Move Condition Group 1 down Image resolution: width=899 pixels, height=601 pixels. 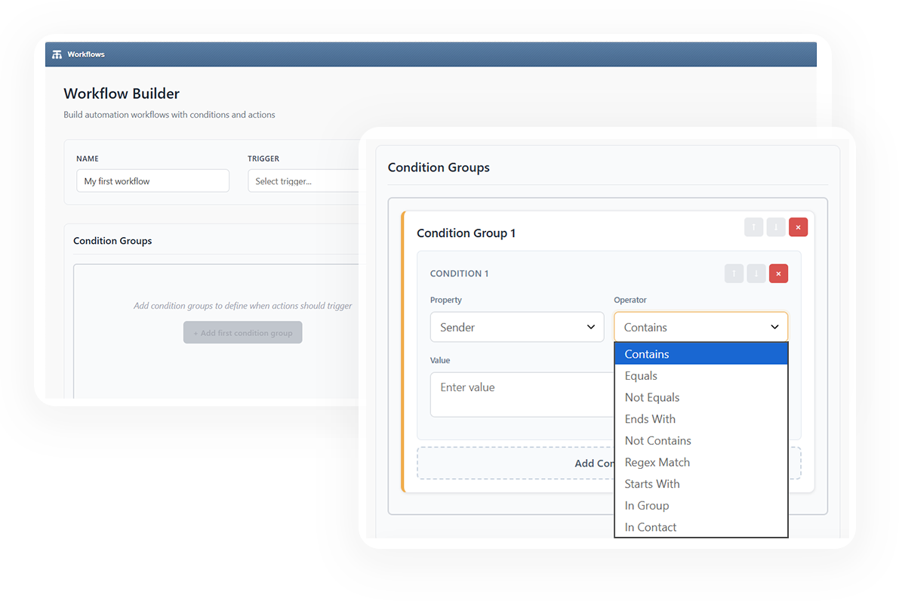776,227
